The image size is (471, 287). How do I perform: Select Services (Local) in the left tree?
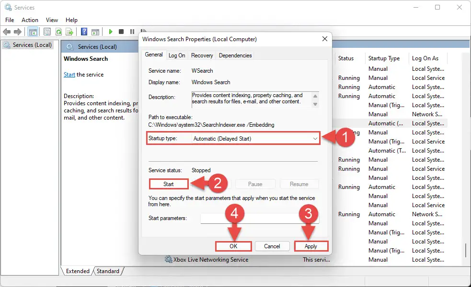[x=32, y=45]
